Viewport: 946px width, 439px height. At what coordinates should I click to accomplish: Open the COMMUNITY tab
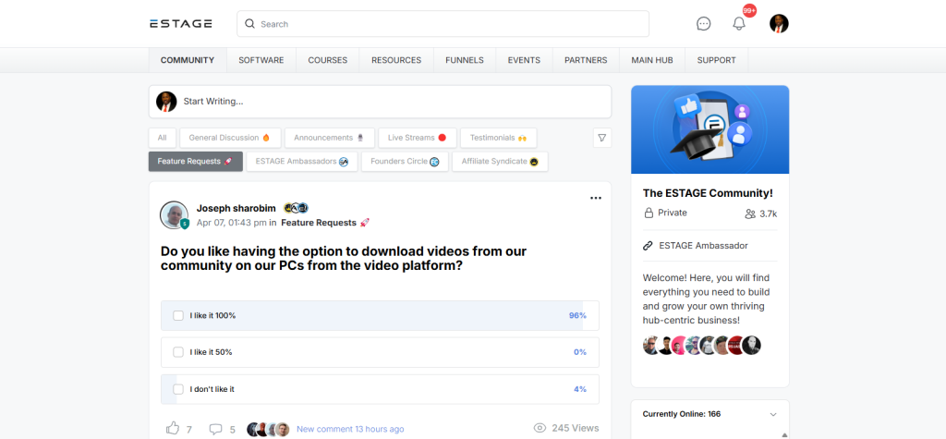point(188,60)
